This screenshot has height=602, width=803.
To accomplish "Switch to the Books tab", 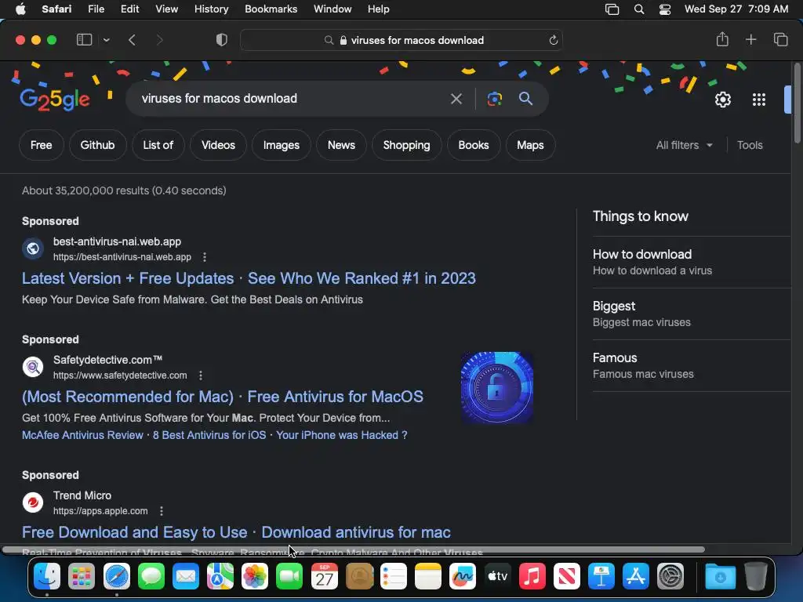I will pyautogui.click(x=473, y=145).
